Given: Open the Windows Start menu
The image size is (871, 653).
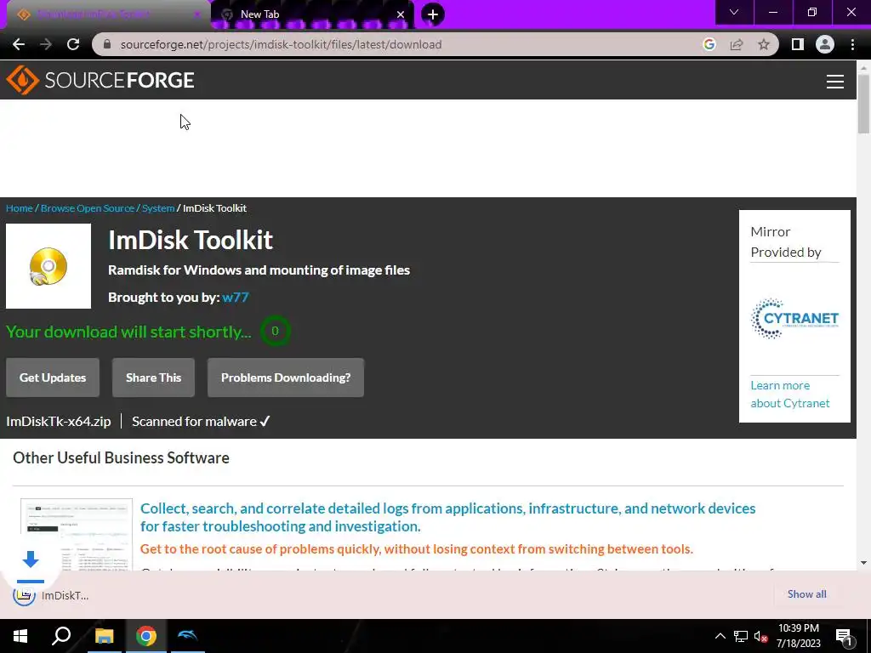Looking at the screenshot, I should pos(20,636).
